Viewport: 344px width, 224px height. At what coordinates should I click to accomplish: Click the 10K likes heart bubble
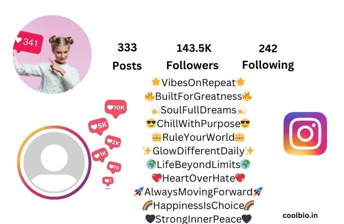tap(116, 108)
